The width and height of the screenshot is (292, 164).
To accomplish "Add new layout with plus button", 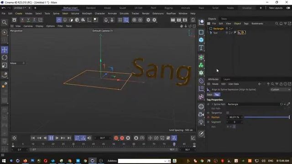I will (x=261, y=8).
